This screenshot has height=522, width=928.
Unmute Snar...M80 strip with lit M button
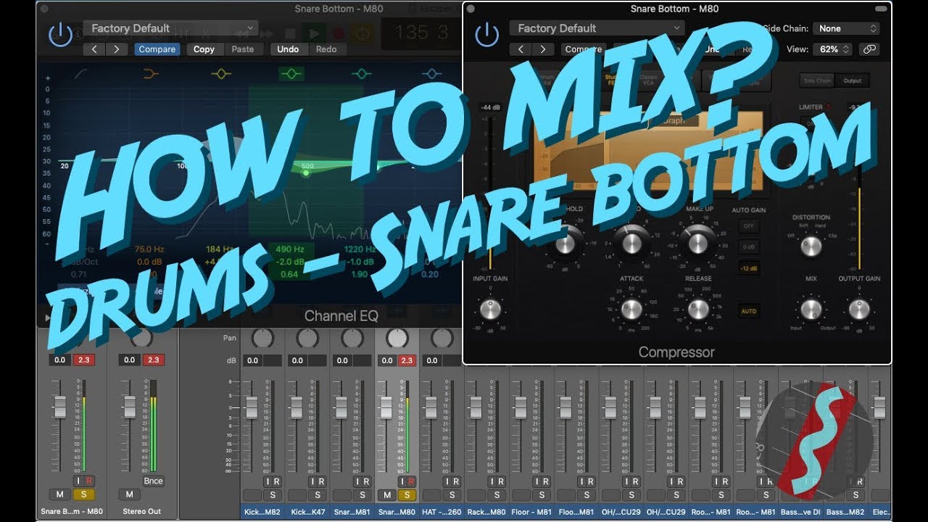click(x=386, y=495)
